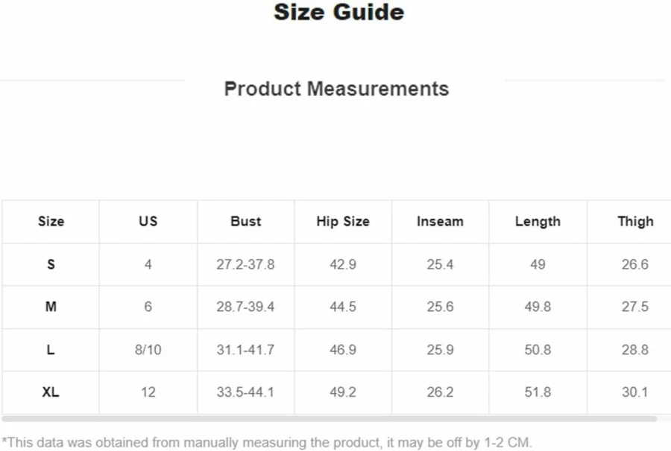Viewport: 671px width, 451px height.
Task: Click the S size row label
Action: 51,264
